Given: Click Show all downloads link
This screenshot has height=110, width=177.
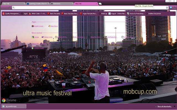Looking at the screenshot, I should (x=165, y=106).
